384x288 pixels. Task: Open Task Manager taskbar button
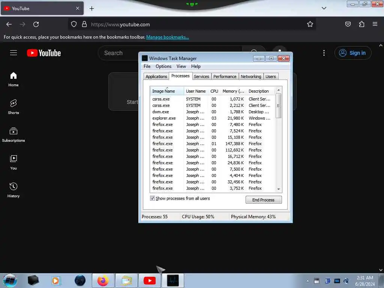(172, 280)
